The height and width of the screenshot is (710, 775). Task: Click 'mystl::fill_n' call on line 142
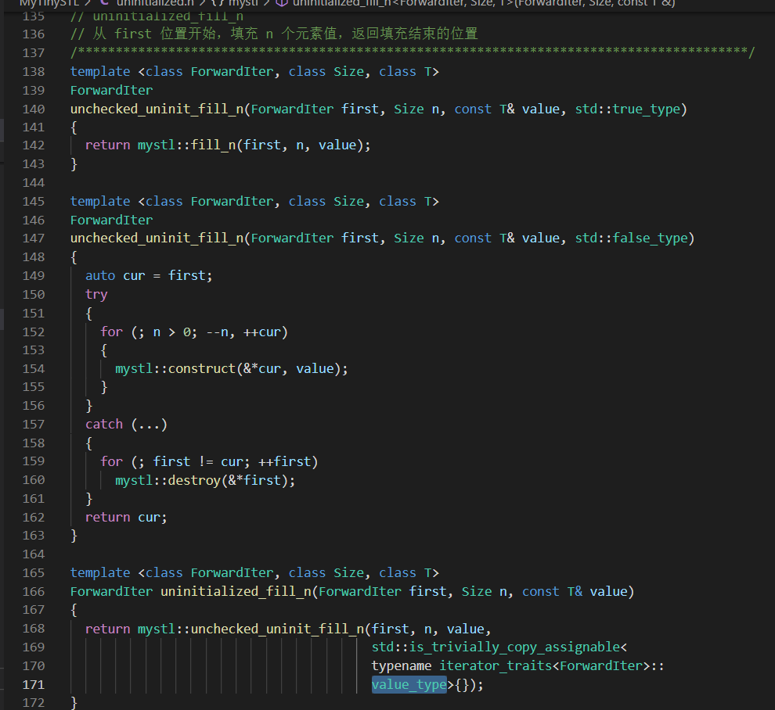[187, 145]
